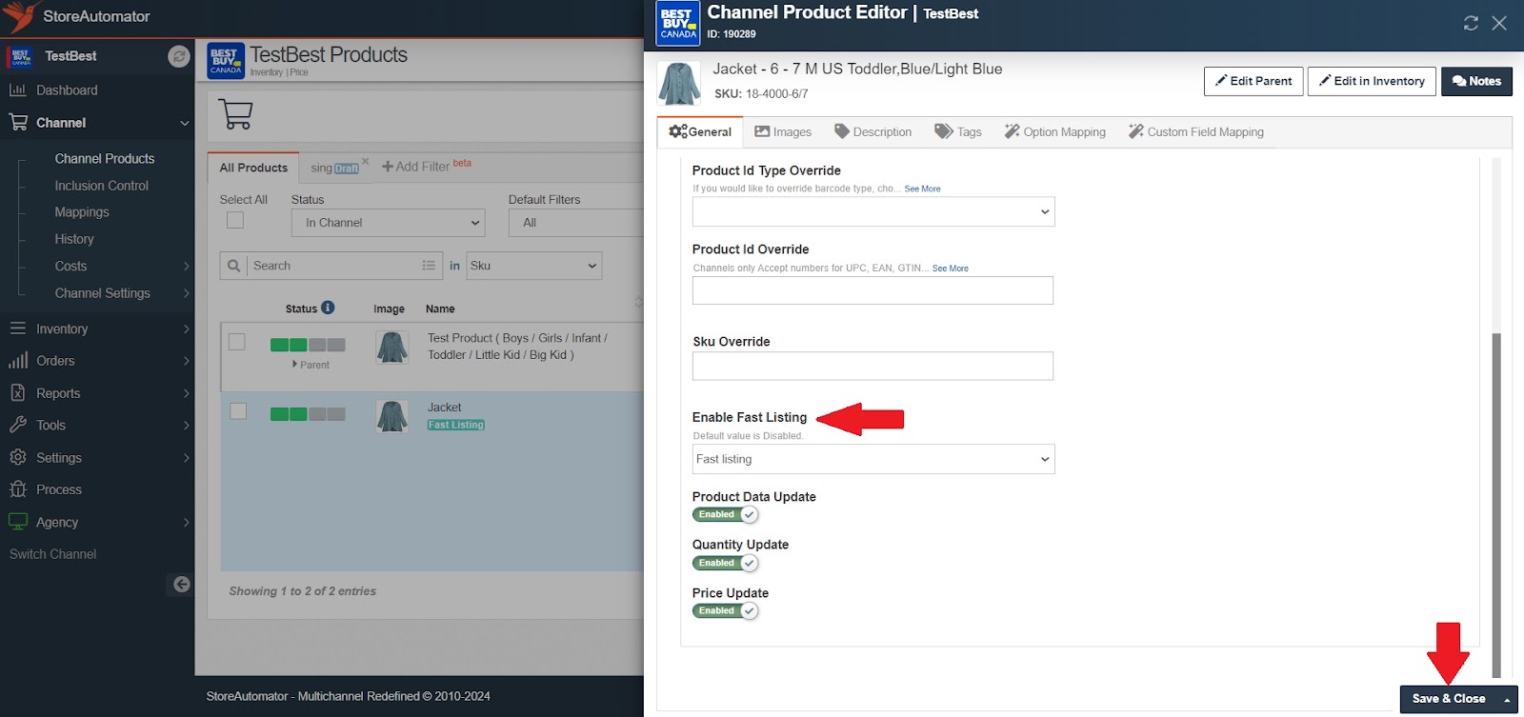Viewport: 1524px width, 717px height.
Task: Click the StoreAutomator bird logo
Action: [20, 16]
